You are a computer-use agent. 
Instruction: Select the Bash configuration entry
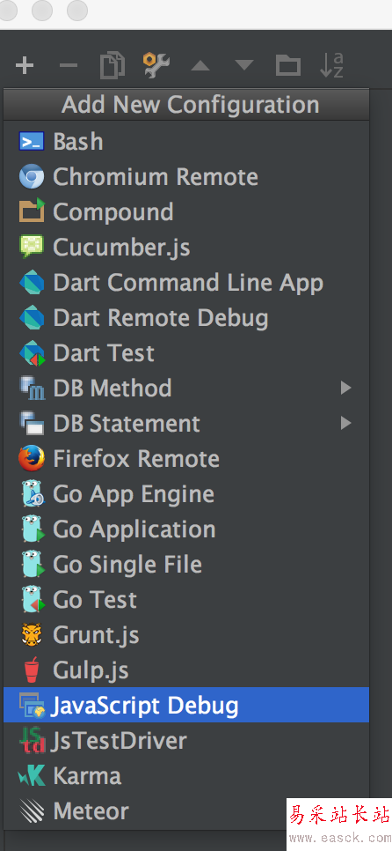pyautogui.click(x=186, y=142)
